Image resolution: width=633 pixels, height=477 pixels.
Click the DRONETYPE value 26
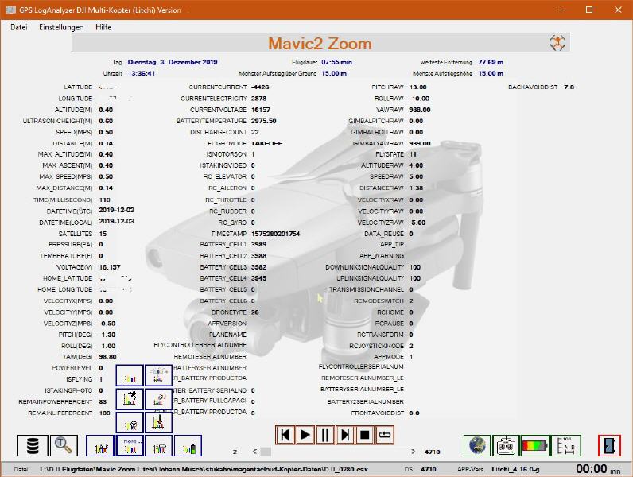[255, 312]
